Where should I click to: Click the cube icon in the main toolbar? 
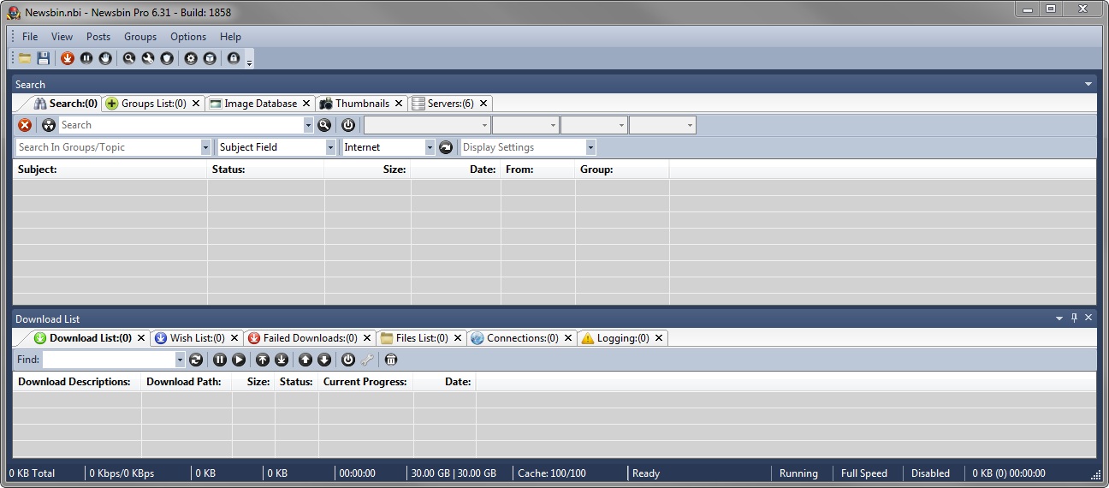pyautogui.click(x=210, y=58)
